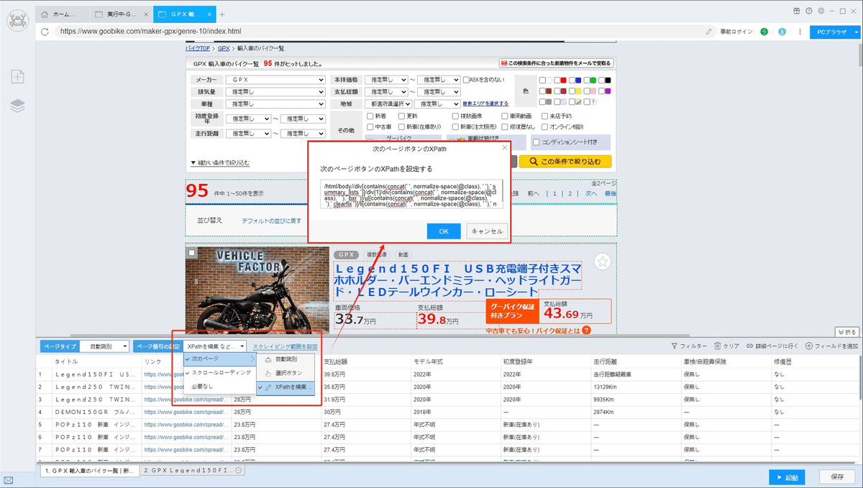Open the 車種 dropdown

tap(275, 104)
